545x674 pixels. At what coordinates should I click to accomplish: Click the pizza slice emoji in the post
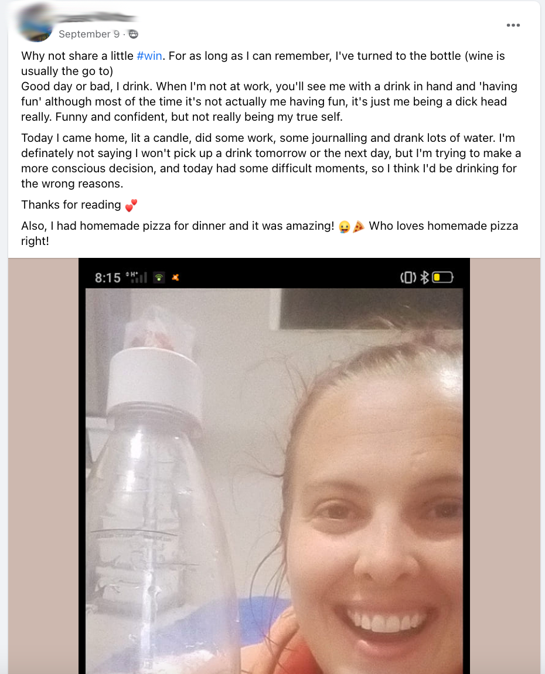[x=359, y=227]
